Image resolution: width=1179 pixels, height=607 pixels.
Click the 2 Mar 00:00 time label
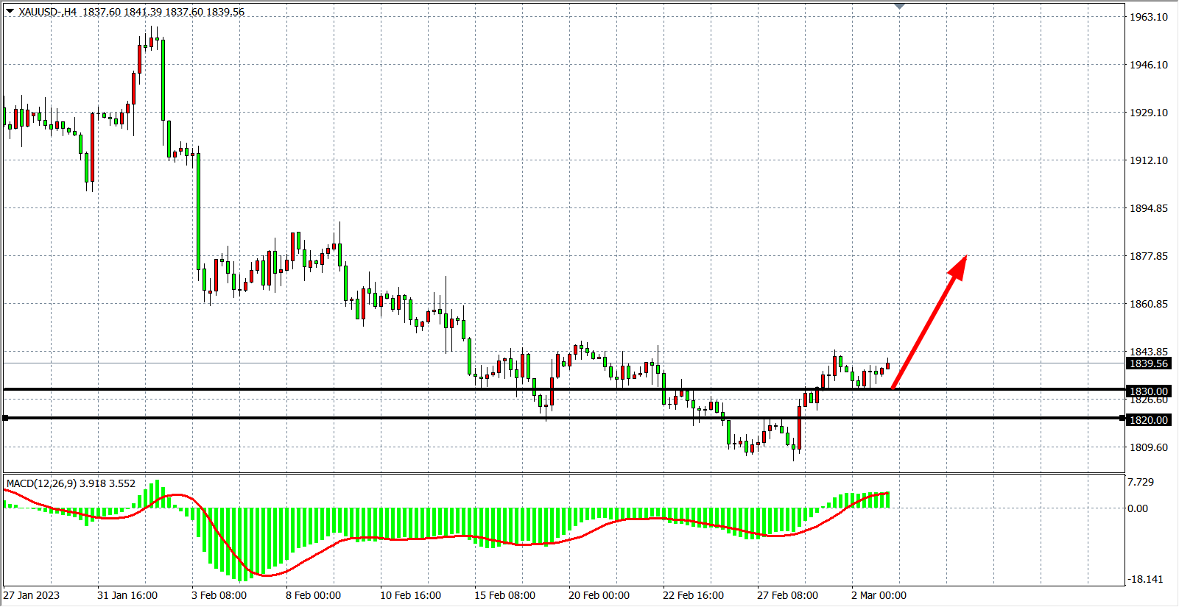click(879, 595)
